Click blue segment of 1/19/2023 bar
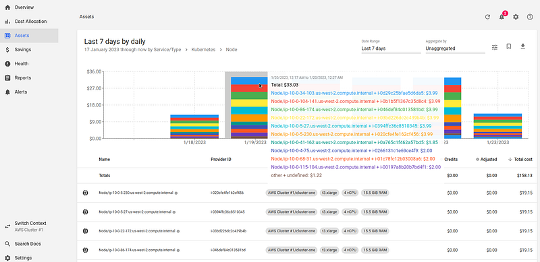The image size is (540, 262). point(249,80)
